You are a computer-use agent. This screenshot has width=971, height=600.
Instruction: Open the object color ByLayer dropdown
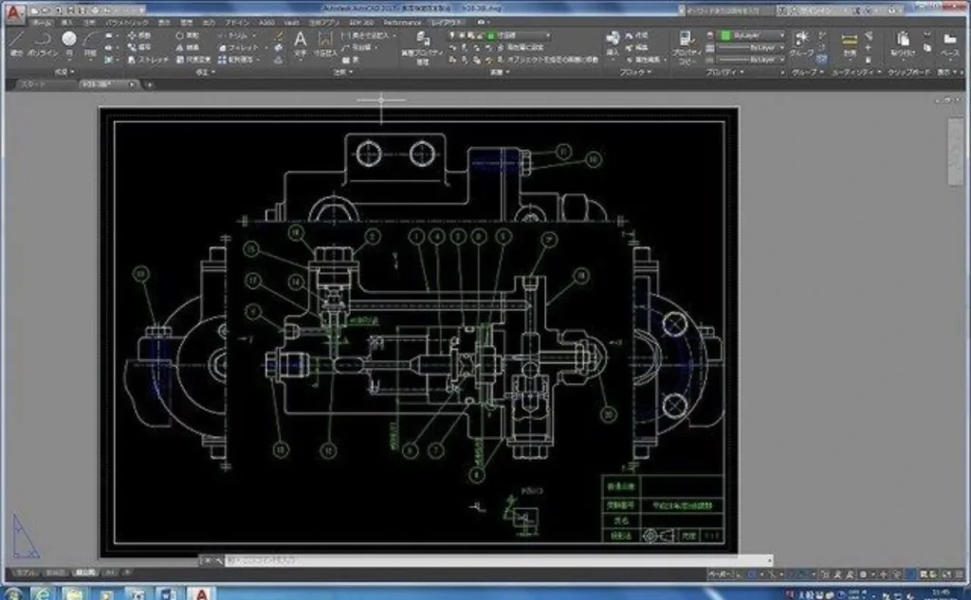point(753,35)
